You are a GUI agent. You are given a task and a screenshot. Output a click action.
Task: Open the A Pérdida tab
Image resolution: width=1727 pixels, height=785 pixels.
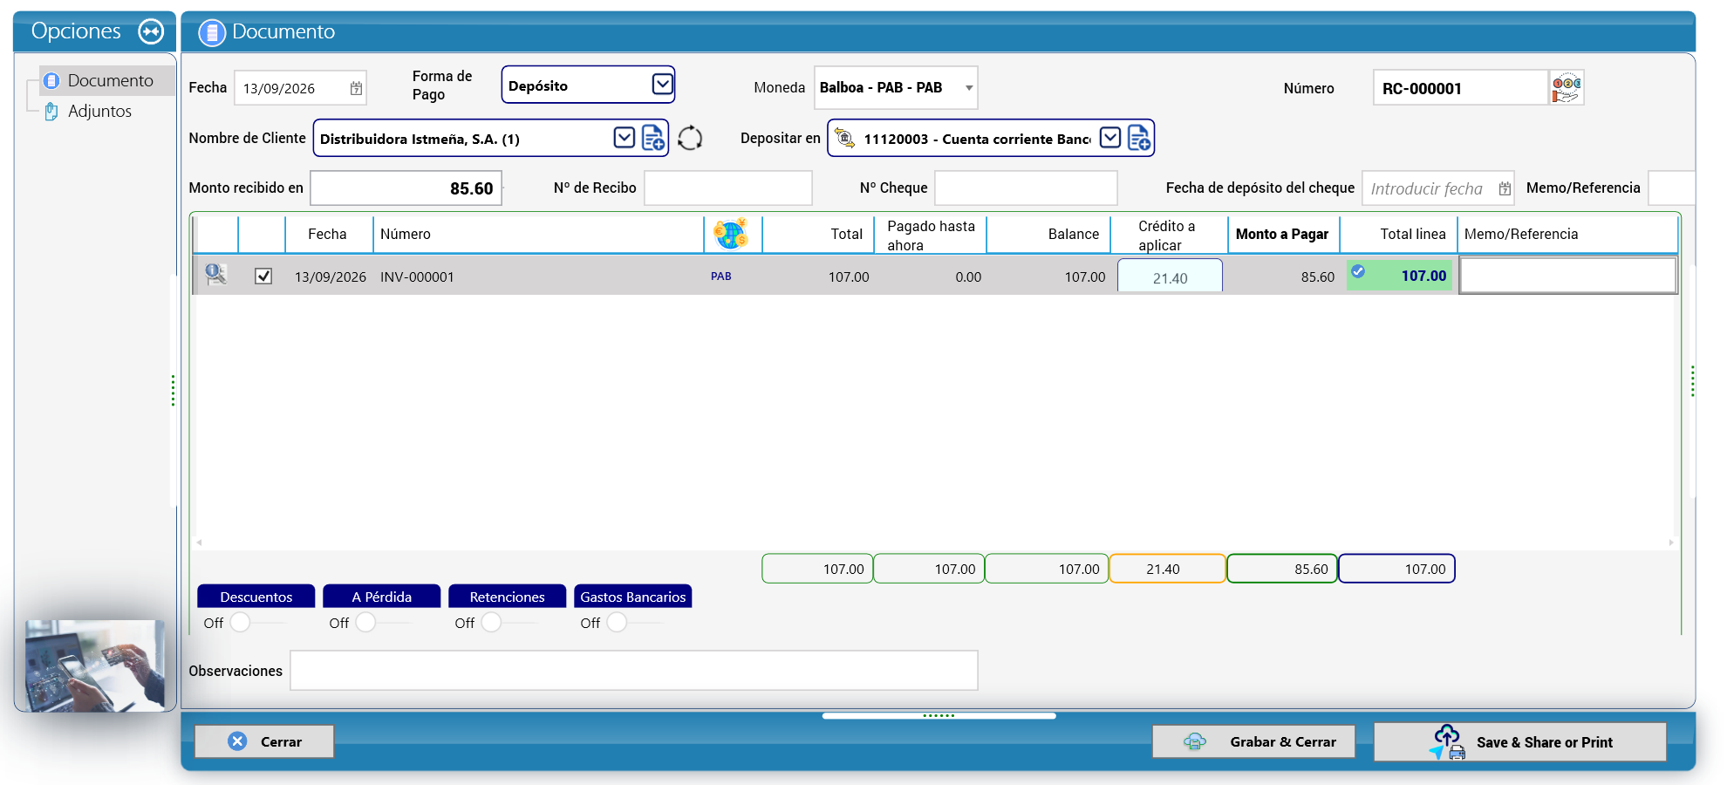click(382, 597)
